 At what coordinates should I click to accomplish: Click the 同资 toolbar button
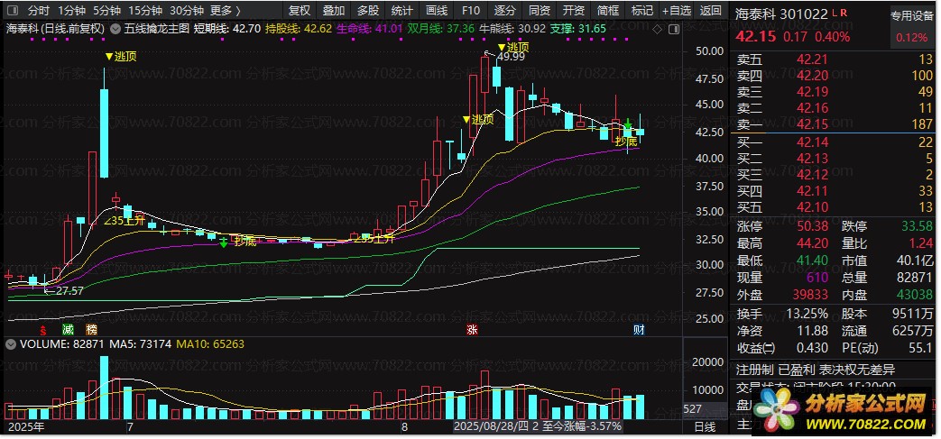coord(540,10)
